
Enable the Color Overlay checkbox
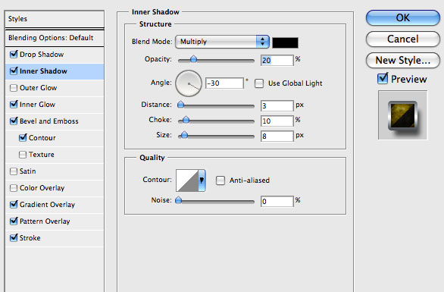(x=14, y=188)
